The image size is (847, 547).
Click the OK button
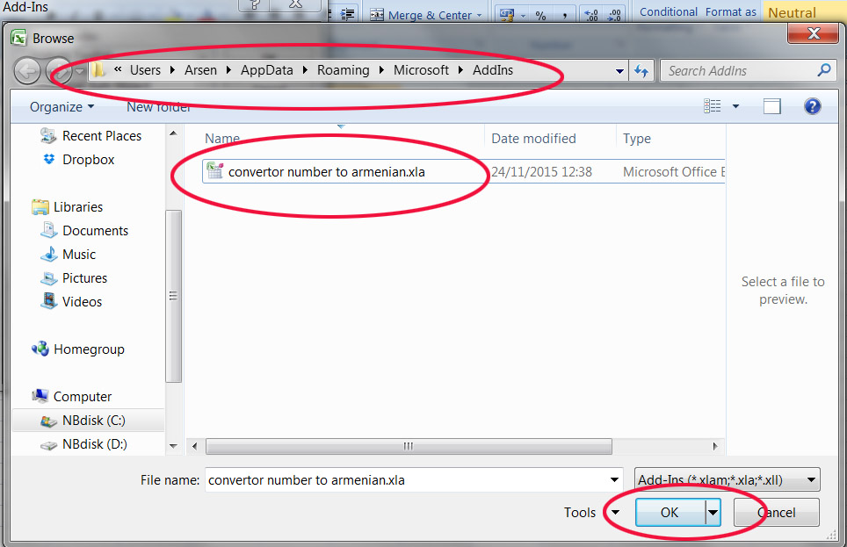[670, 513]
